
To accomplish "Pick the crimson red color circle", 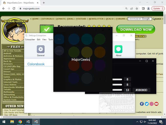I will [x=87, y=65].
